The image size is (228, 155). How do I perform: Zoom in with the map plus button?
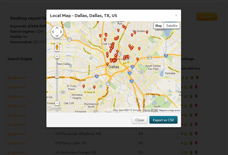(57, 56)
